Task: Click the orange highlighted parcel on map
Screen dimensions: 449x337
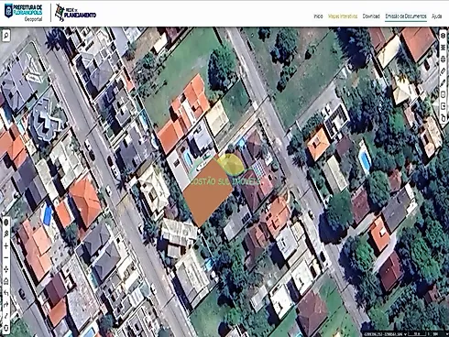Action: [x=207, y=192]
